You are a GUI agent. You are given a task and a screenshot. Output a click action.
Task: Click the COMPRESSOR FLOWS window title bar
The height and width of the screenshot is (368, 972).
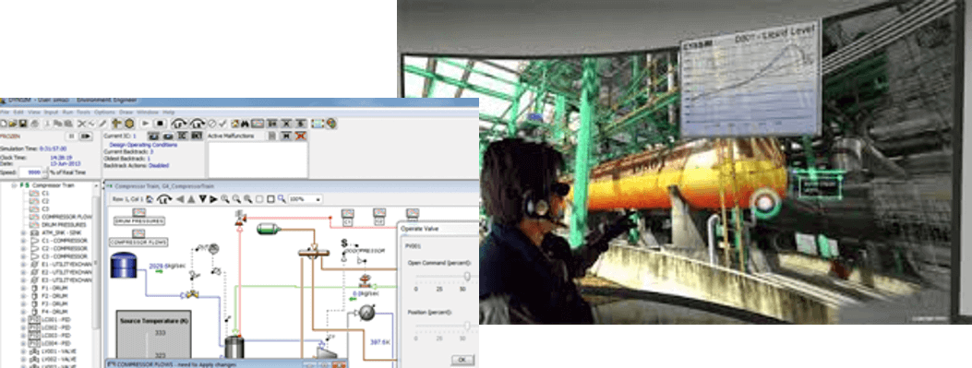tap(227, 364)
